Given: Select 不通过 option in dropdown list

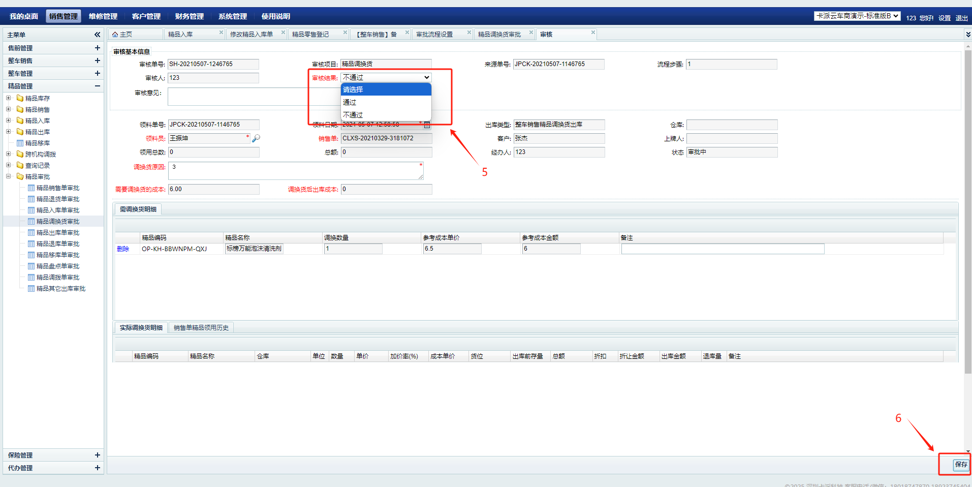Looking at the screenshot, I should (x=353, y=115).
